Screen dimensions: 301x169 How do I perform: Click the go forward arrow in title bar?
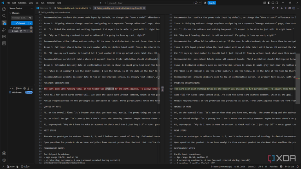pyautogui.click(x=105, y=3)
